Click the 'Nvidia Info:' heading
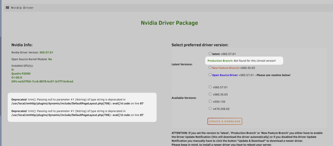The height and width of the screenshot is (146, 333). [x=22, y=45]
